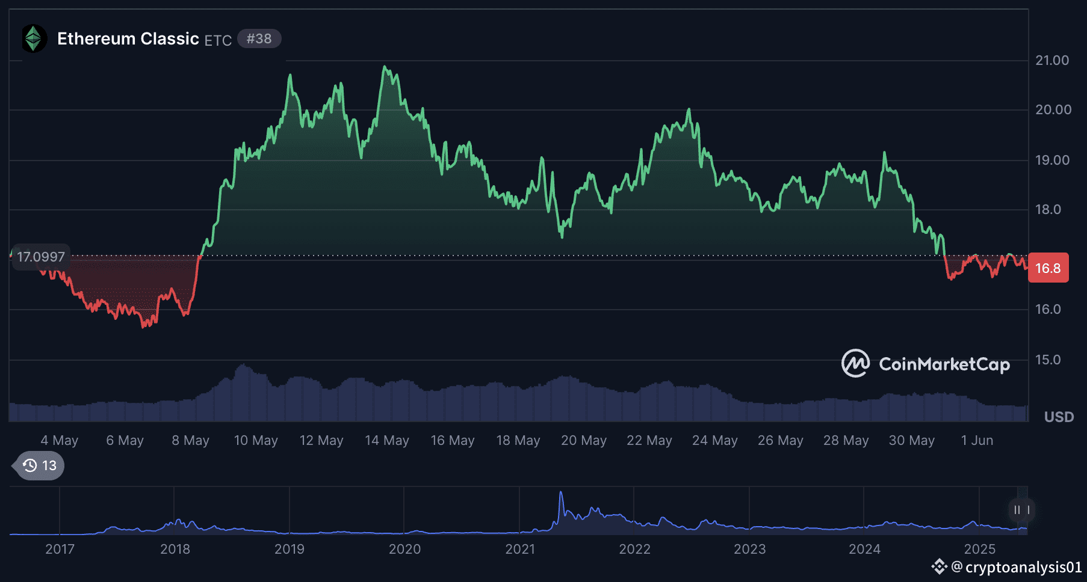Click the Ethereum Classic title text
Viewport: 1087px width, 582px height.
128,38
